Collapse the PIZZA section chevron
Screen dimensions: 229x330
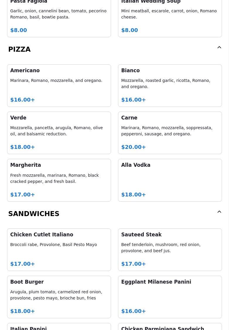tap(219, 47)
